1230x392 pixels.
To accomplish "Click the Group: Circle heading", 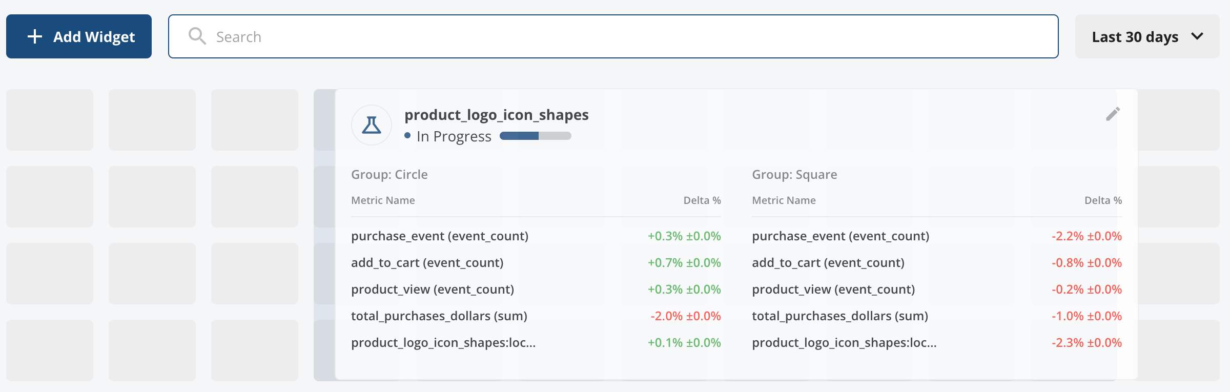I will pyautogui.click(x=389, y=174).
